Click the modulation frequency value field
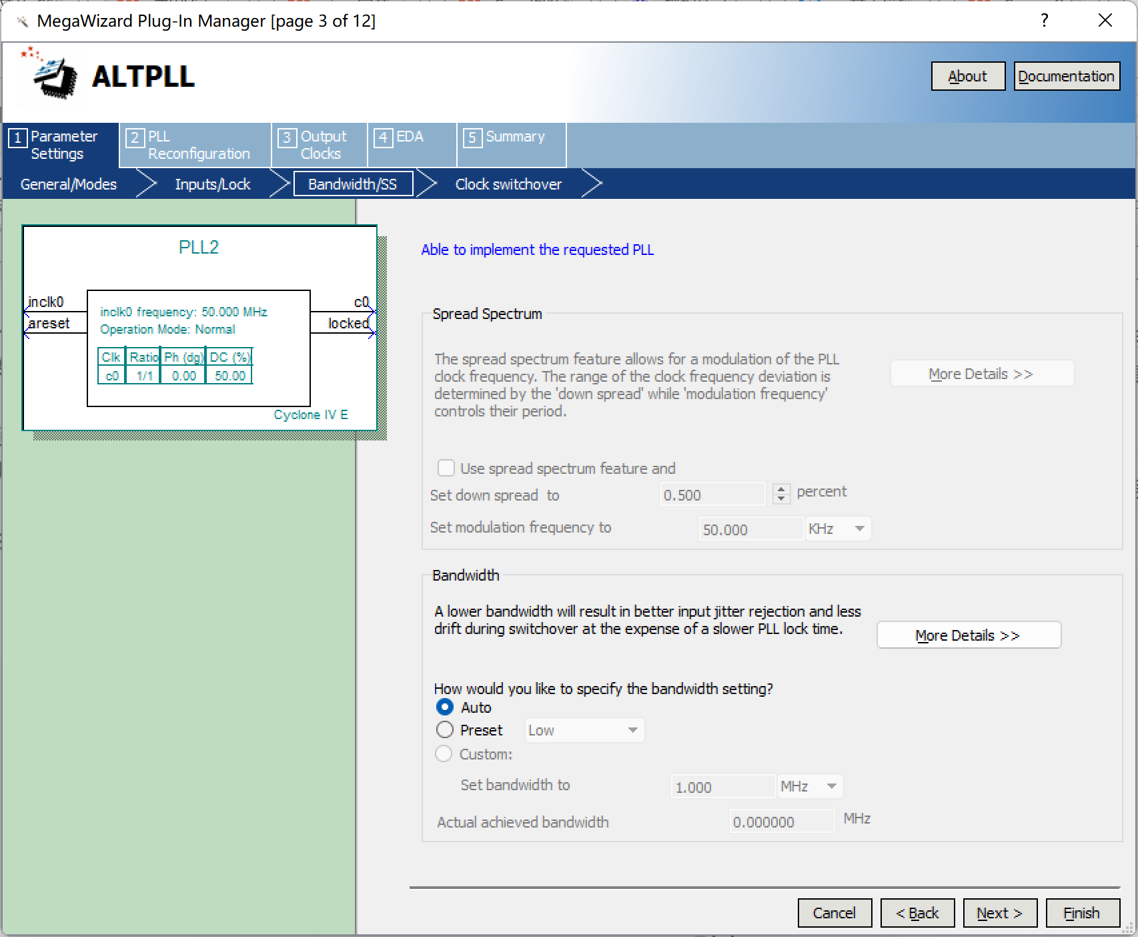 [x=751, y=529]
